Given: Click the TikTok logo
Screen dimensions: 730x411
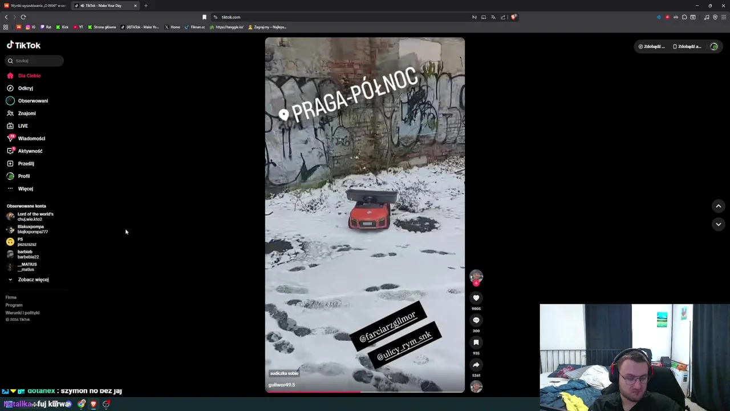Looking at the screenshot, I should 23,45.
